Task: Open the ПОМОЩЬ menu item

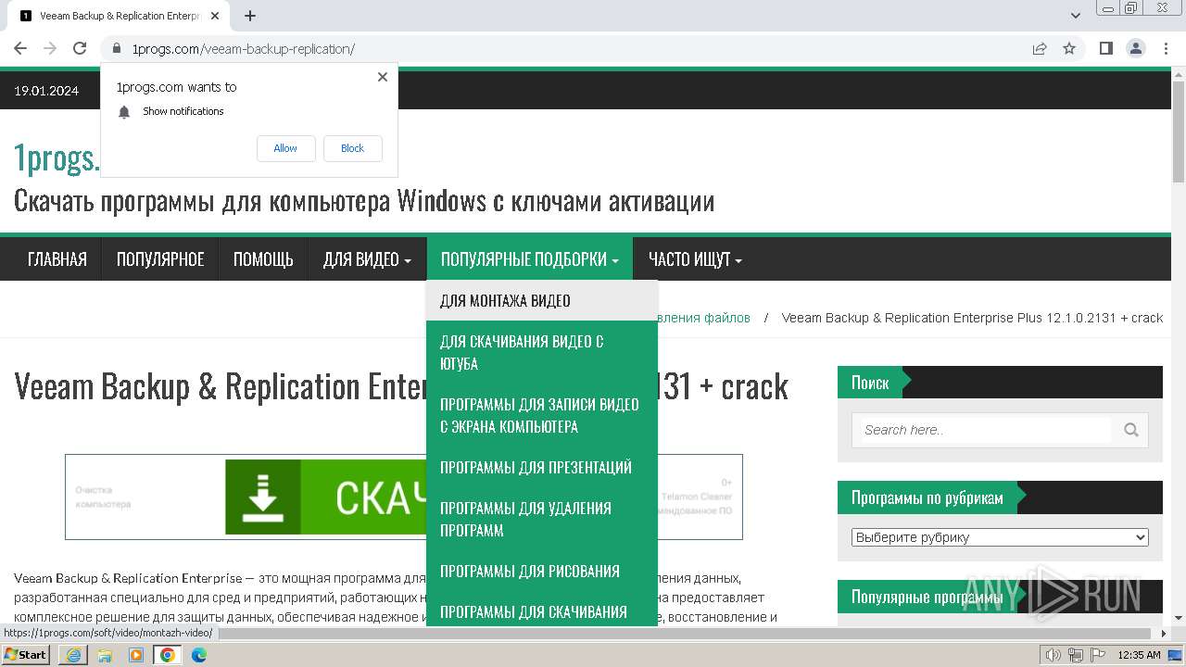Action: pyautogui.click(x=263, y=259)
